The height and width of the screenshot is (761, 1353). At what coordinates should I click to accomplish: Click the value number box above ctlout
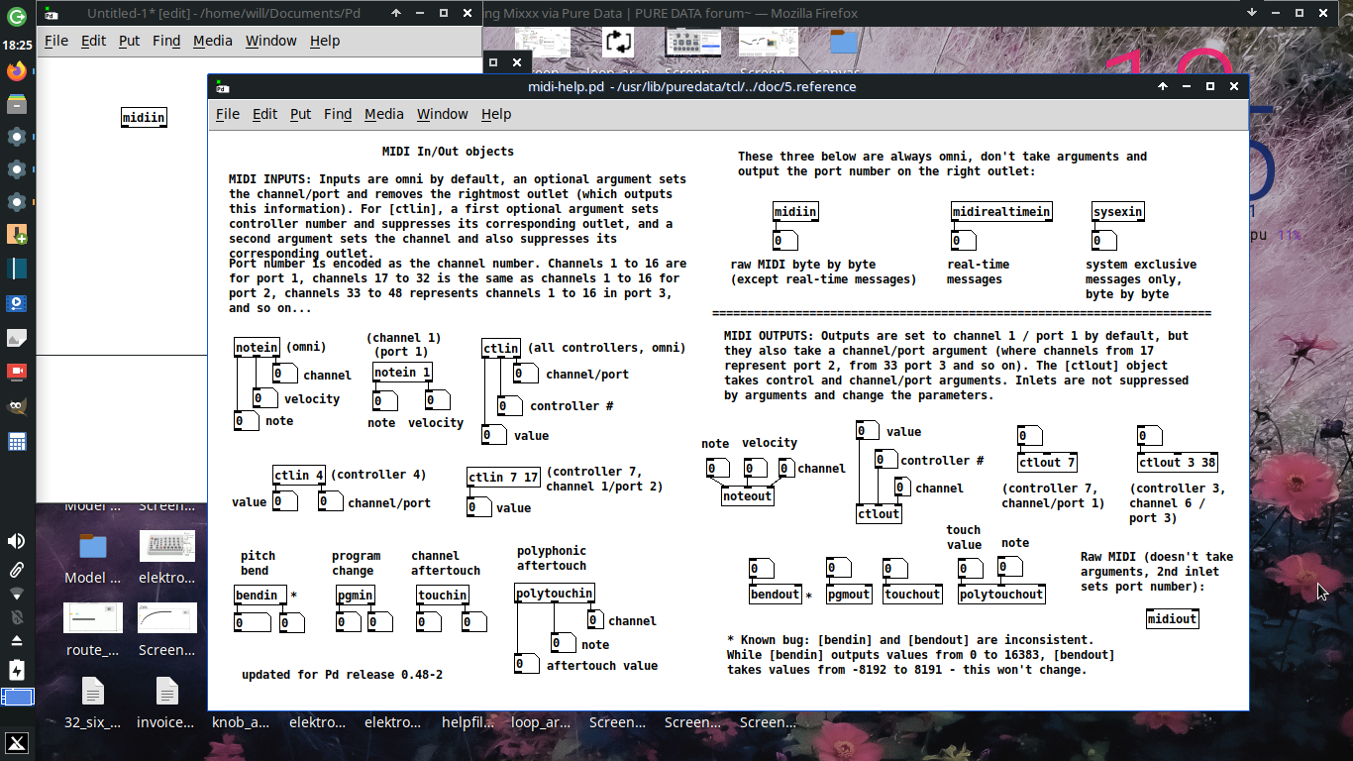click(868, 431)
